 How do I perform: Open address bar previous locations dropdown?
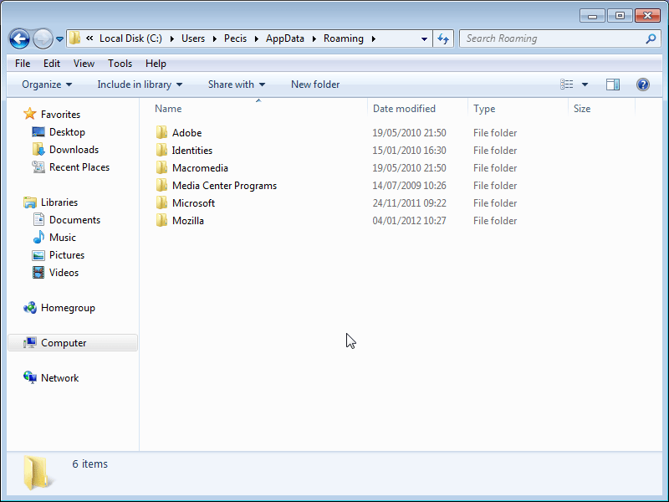pyautogui.click(x=424, y=38)
